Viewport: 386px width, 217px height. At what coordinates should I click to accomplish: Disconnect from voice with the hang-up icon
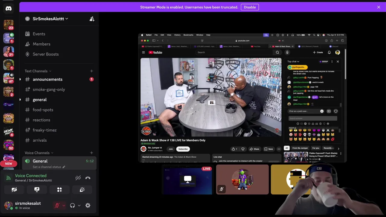coord(88,178)
